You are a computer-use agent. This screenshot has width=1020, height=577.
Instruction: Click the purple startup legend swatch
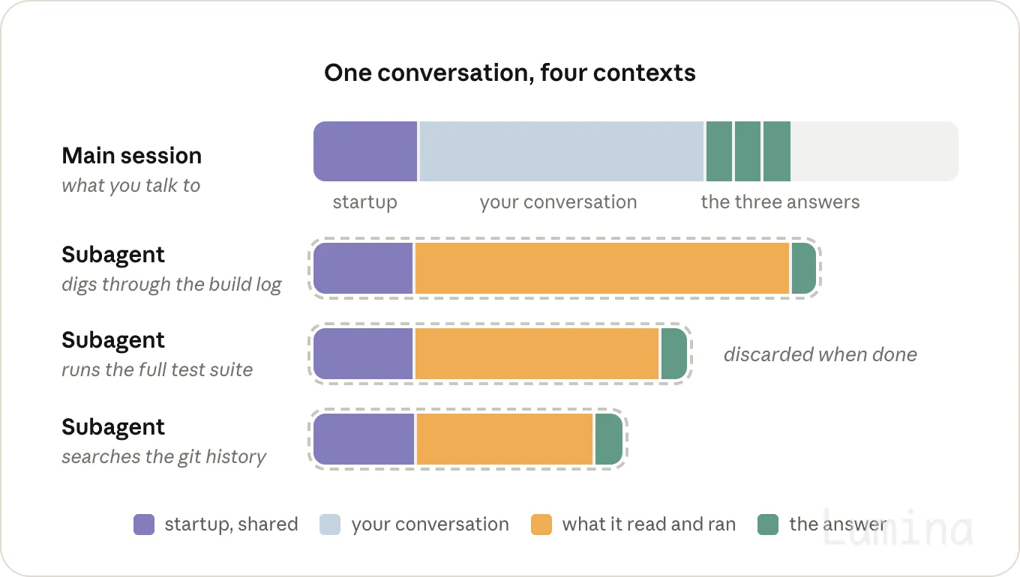pos(144,525)
